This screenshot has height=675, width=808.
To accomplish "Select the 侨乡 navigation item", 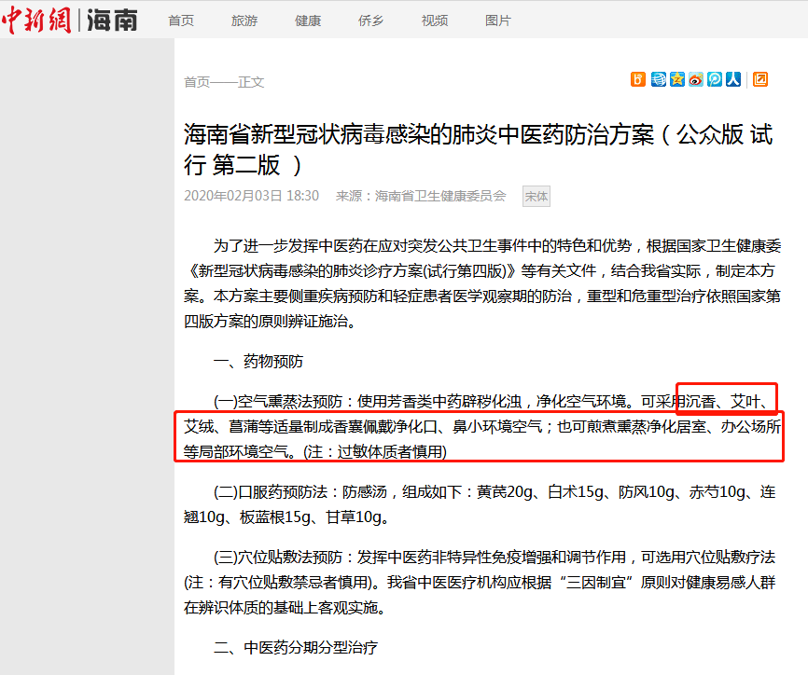I will coord(371,21).
